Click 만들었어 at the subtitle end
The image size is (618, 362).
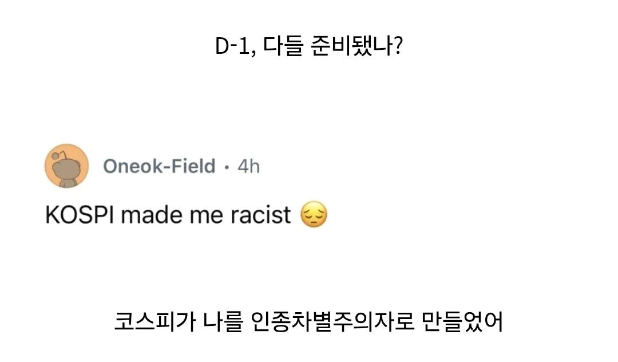point(462,322)
